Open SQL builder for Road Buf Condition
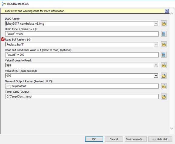 point(164,55)
